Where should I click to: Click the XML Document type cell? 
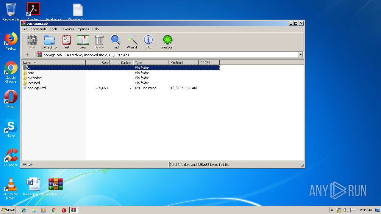click(145, 88)
